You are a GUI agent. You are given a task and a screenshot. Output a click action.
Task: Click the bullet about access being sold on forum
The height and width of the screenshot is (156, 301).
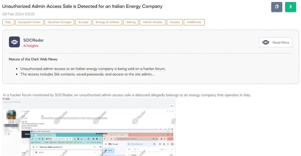click(93, 68)
